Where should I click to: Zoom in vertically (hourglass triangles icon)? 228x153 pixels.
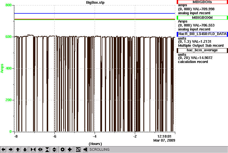click(x=47, y=150)
